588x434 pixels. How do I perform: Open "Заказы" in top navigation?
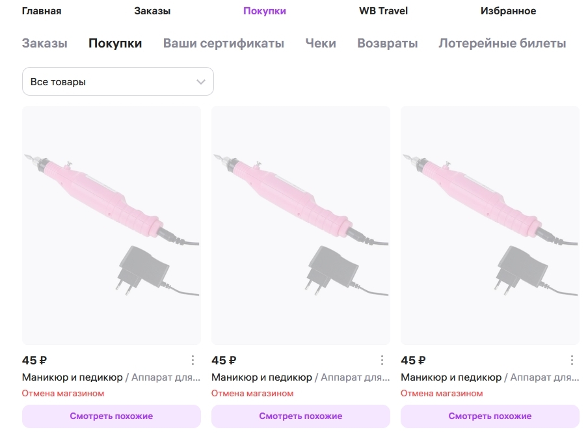152,11
